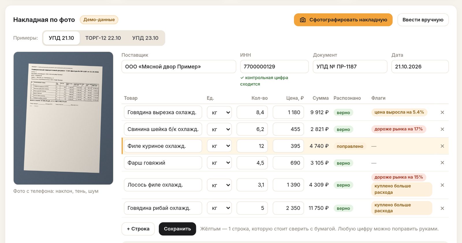Click caption Фото с телефона: наклон, тень, шум
Viewport: 462px width, 243px height.
(x=56, y=191)
